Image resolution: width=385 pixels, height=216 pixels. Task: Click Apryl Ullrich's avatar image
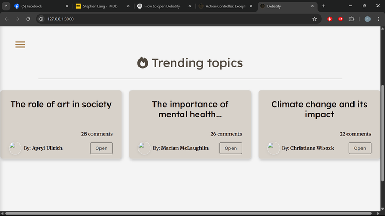(16, 148)
